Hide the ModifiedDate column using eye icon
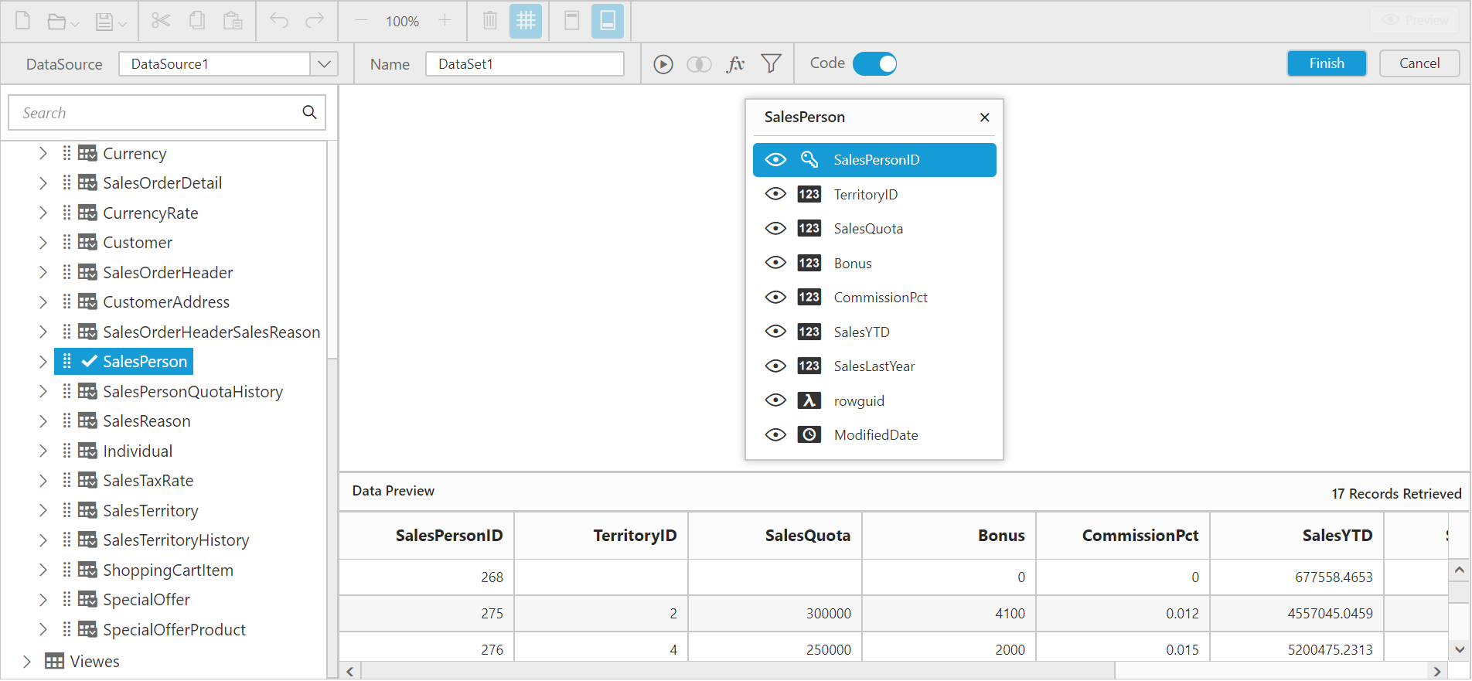Viewport: 1472px width, 681px height. coord(775,434)
